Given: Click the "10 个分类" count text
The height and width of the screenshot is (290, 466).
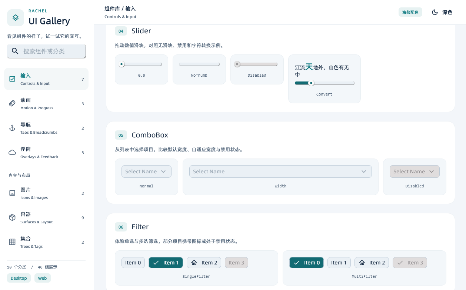Looking at the screenshot, I should pyautogui.click(x=17, y=267).
